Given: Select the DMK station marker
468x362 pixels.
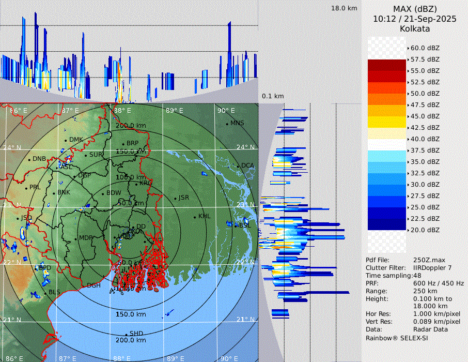Looking at the screenshot, I should pyautogui.click(x=66, y=140).
